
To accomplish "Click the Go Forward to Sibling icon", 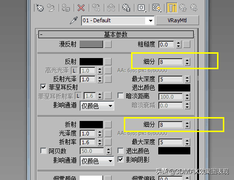I will click(x=194, y=8).
